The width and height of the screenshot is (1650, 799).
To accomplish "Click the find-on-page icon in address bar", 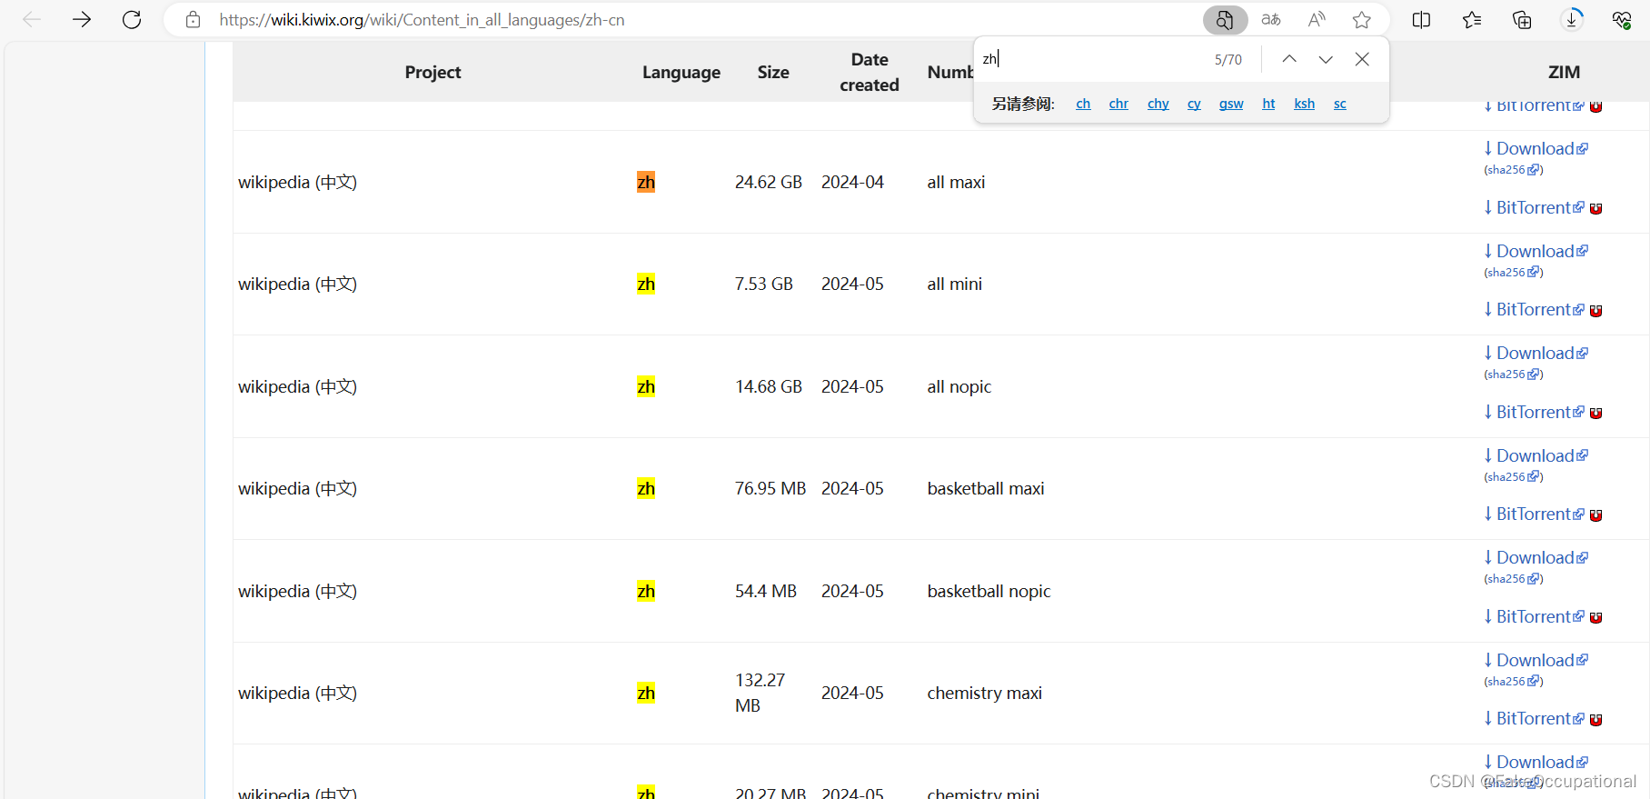I will (1225, 19).
